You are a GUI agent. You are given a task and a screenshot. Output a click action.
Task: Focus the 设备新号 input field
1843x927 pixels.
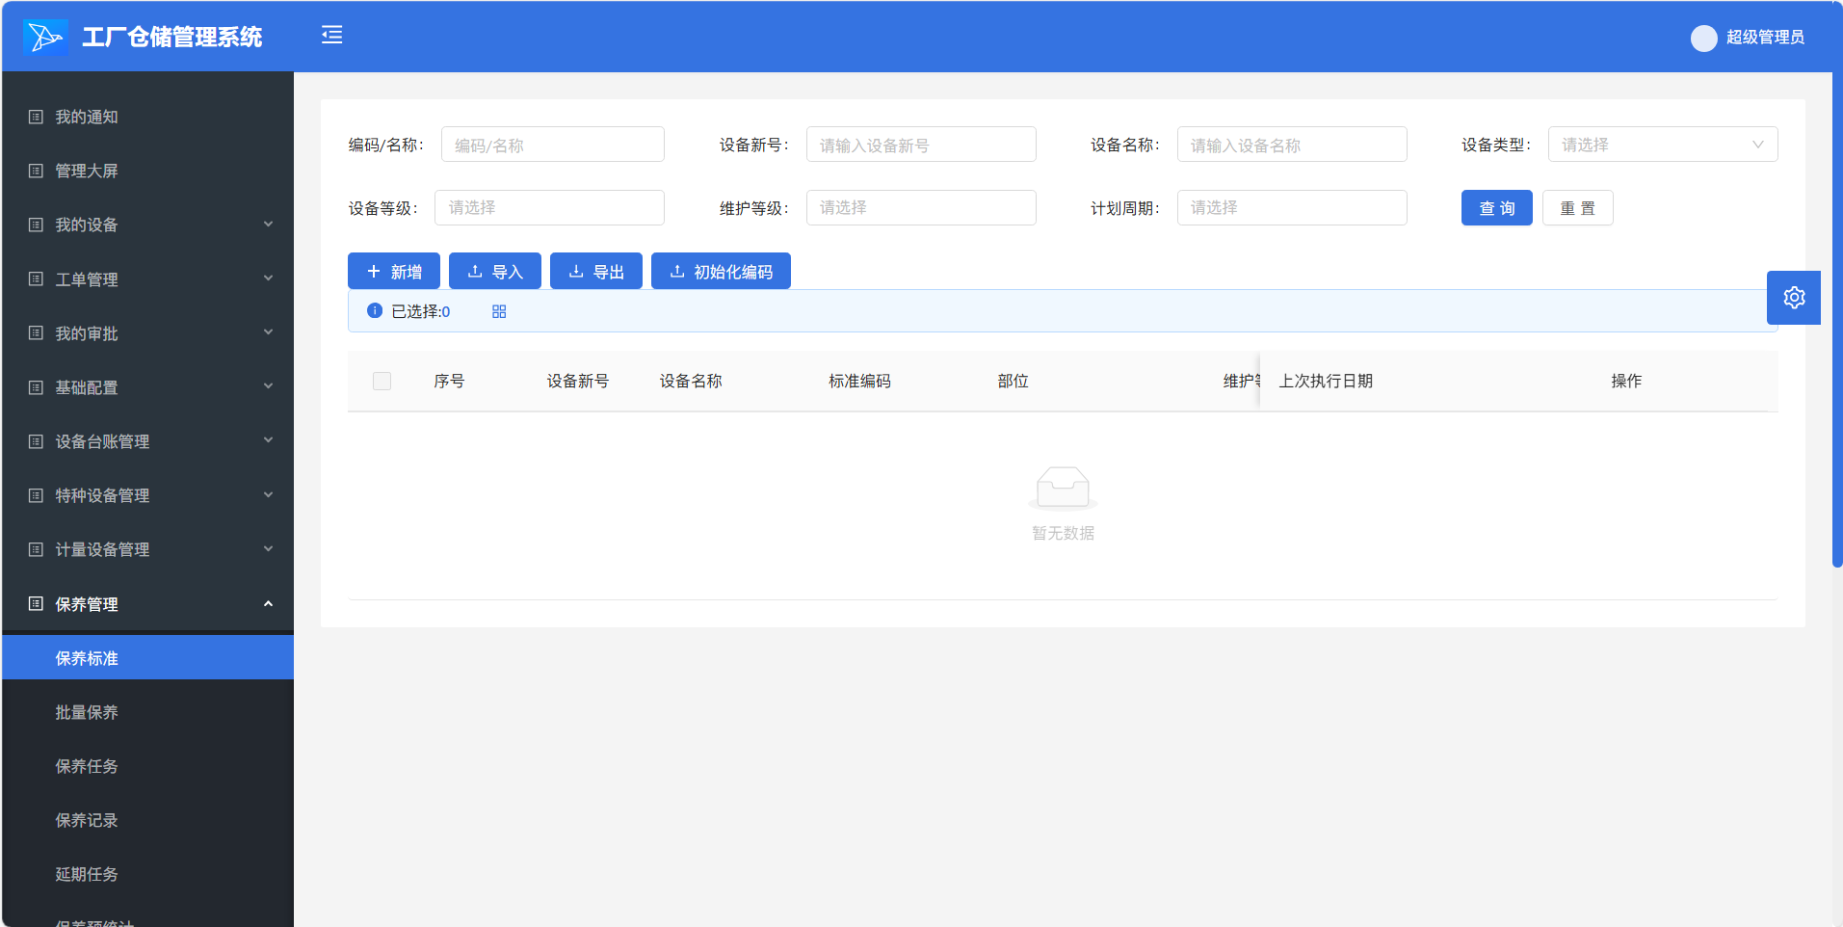[921, 145]
